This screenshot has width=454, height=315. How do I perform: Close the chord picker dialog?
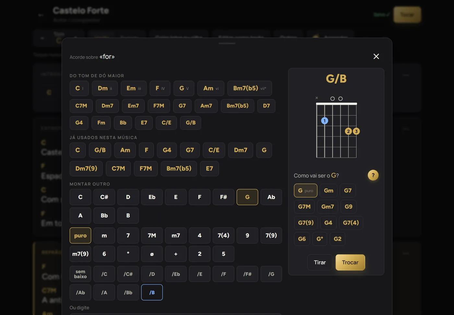pyautogui.click(x=376, y=56)
